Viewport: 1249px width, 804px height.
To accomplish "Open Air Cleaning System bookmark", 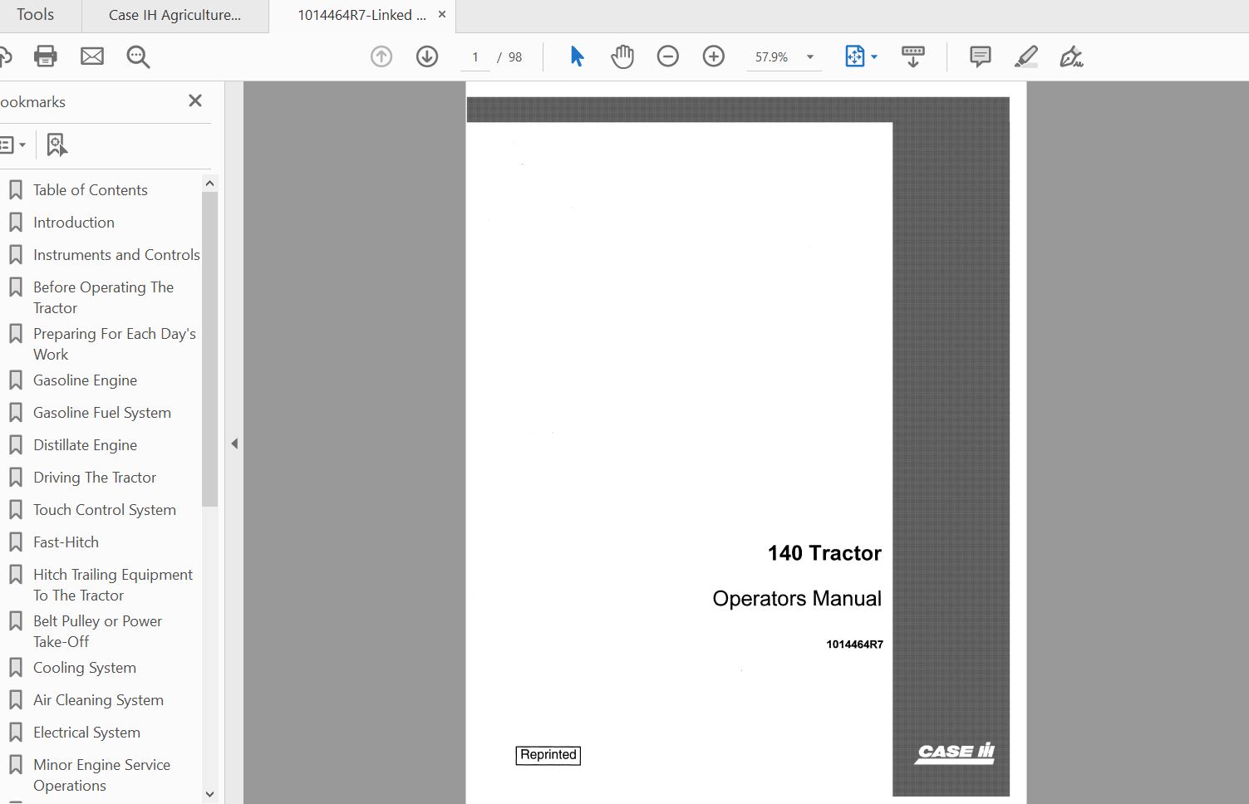I will [98, 700].
